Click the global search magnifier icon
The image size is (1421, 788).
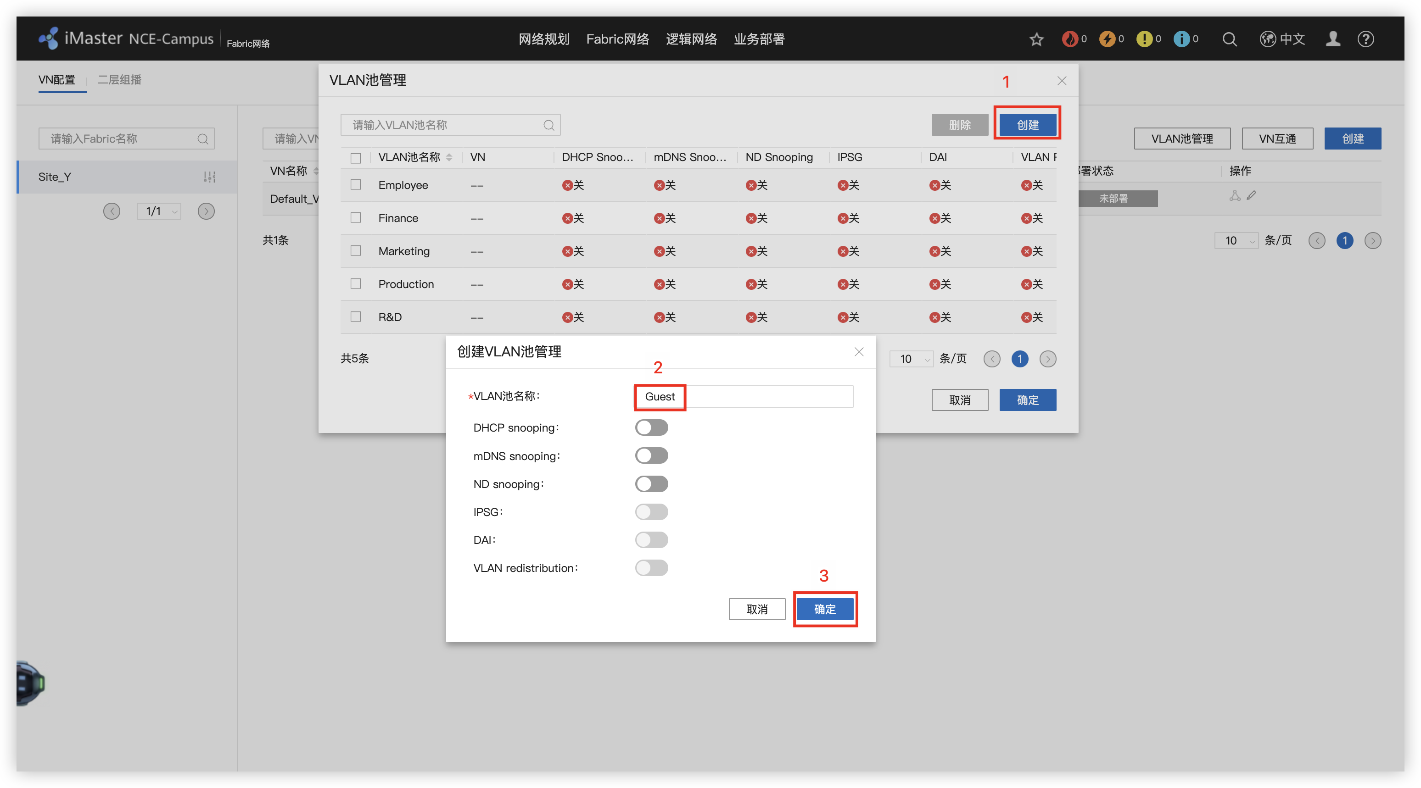pos(1229,39)
